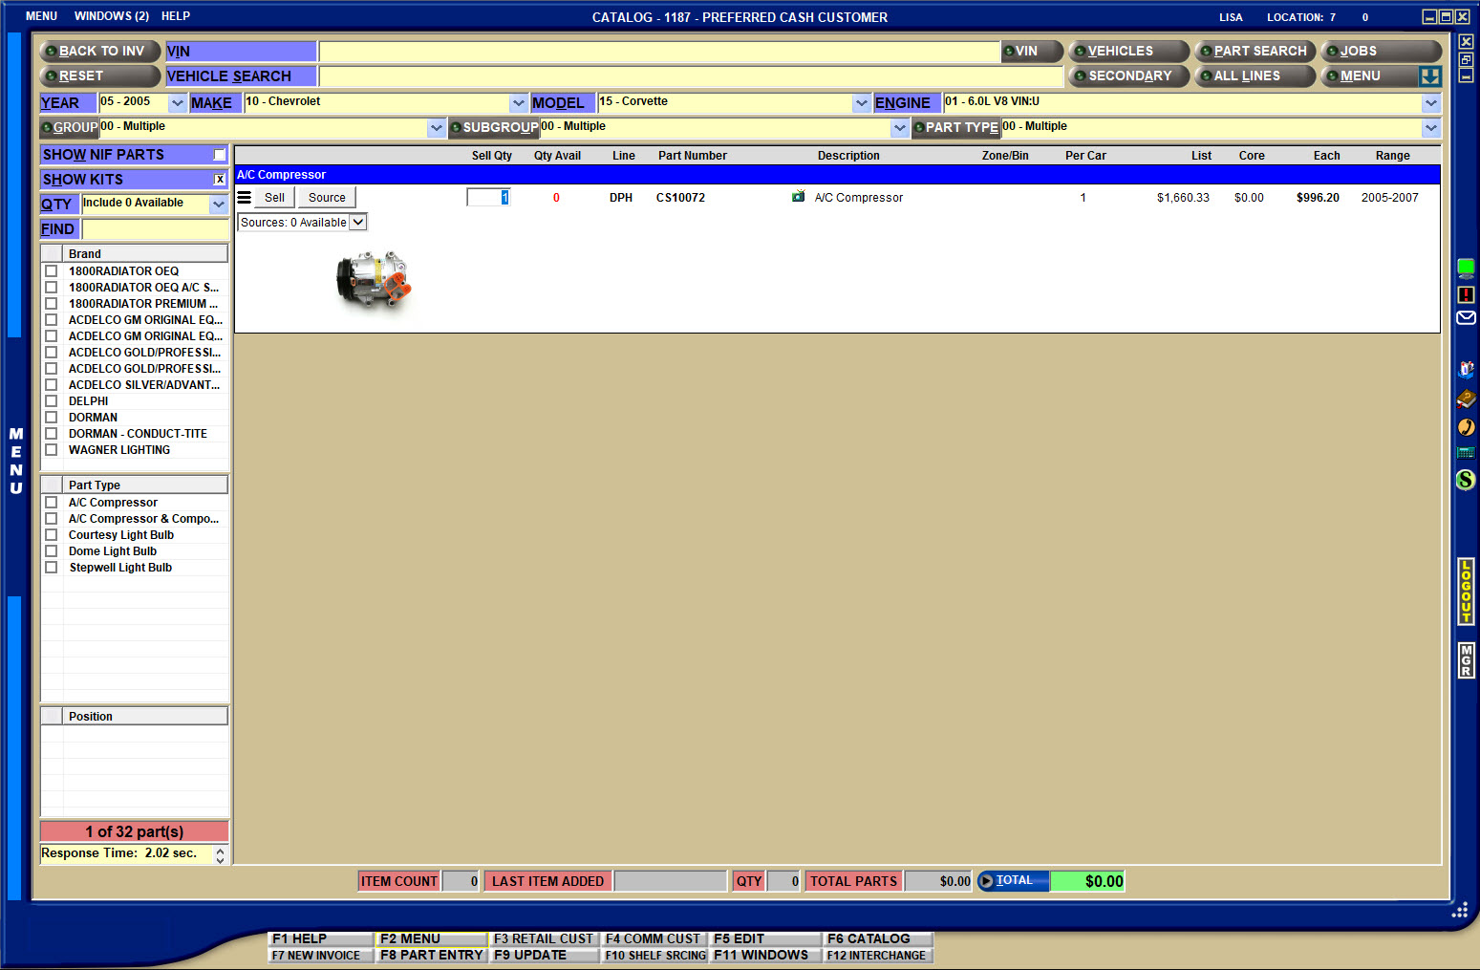Image resolution: width=1480 pixels, height=970 pixels.
Task: Check the DELPHI brand filter checkbox
Action: pyautogui.click(x=52, y=401)
